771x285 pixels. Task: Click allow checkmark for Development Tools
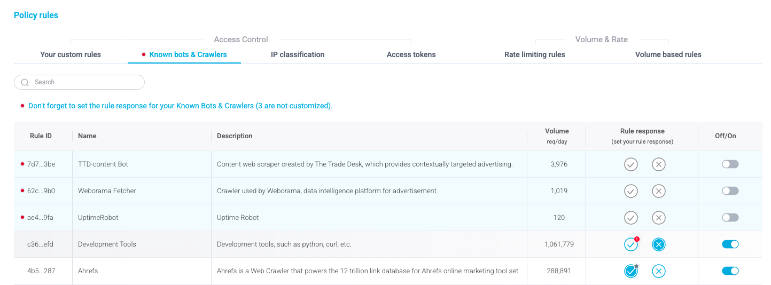pos(631,244)
